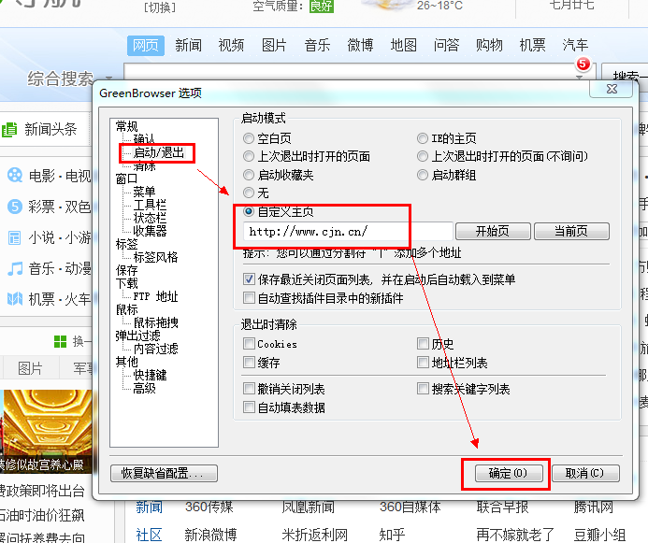648x543 pixels.
Task: Enable the Cookies checkbox
Action: pyautogui.click(x=249, y=344)
